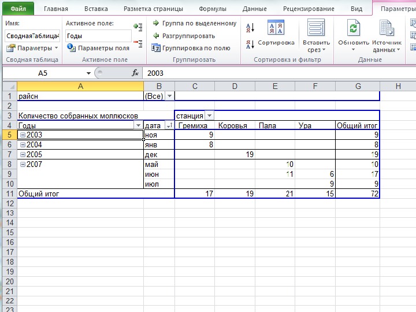Collapse the 2003 year group
The width and height of the screenshot is (416, 312).
[22, 135]
